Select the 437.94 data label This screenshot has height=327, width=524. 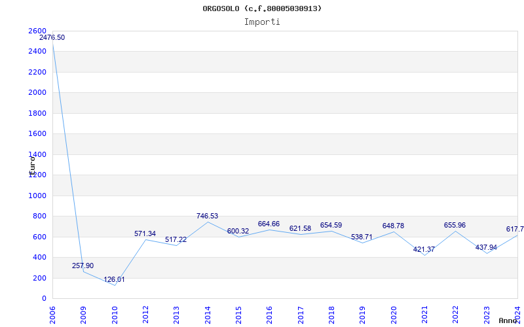[x=486, y=247]
